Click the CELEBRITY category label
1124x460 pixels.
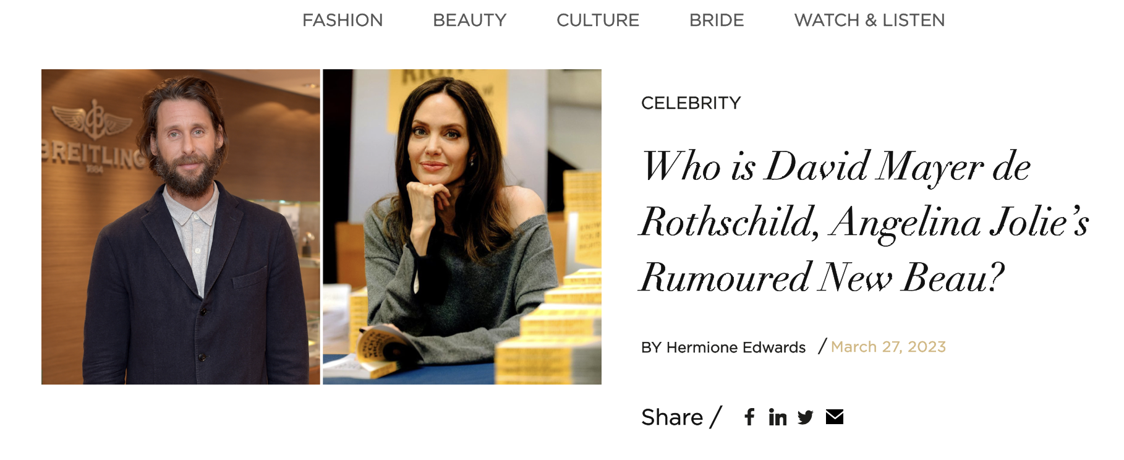tap(691, 103)
